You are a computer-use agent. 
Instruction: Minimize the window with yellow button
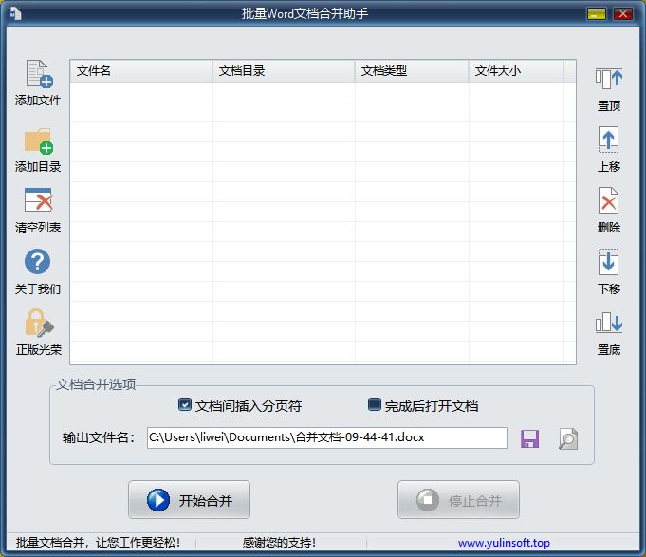pyautogui.click(x=596, y=14)
